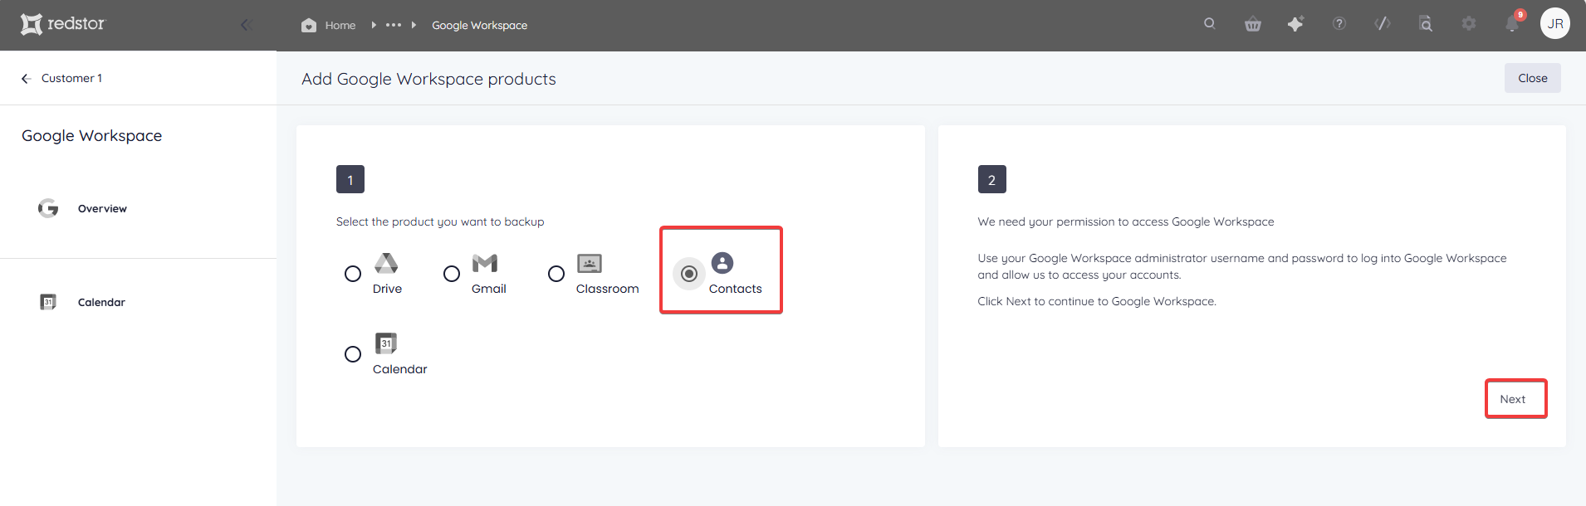Select the Calendar product radio button
The width and height of the screenshot is (1586, 506).
(x=353, y=354)
